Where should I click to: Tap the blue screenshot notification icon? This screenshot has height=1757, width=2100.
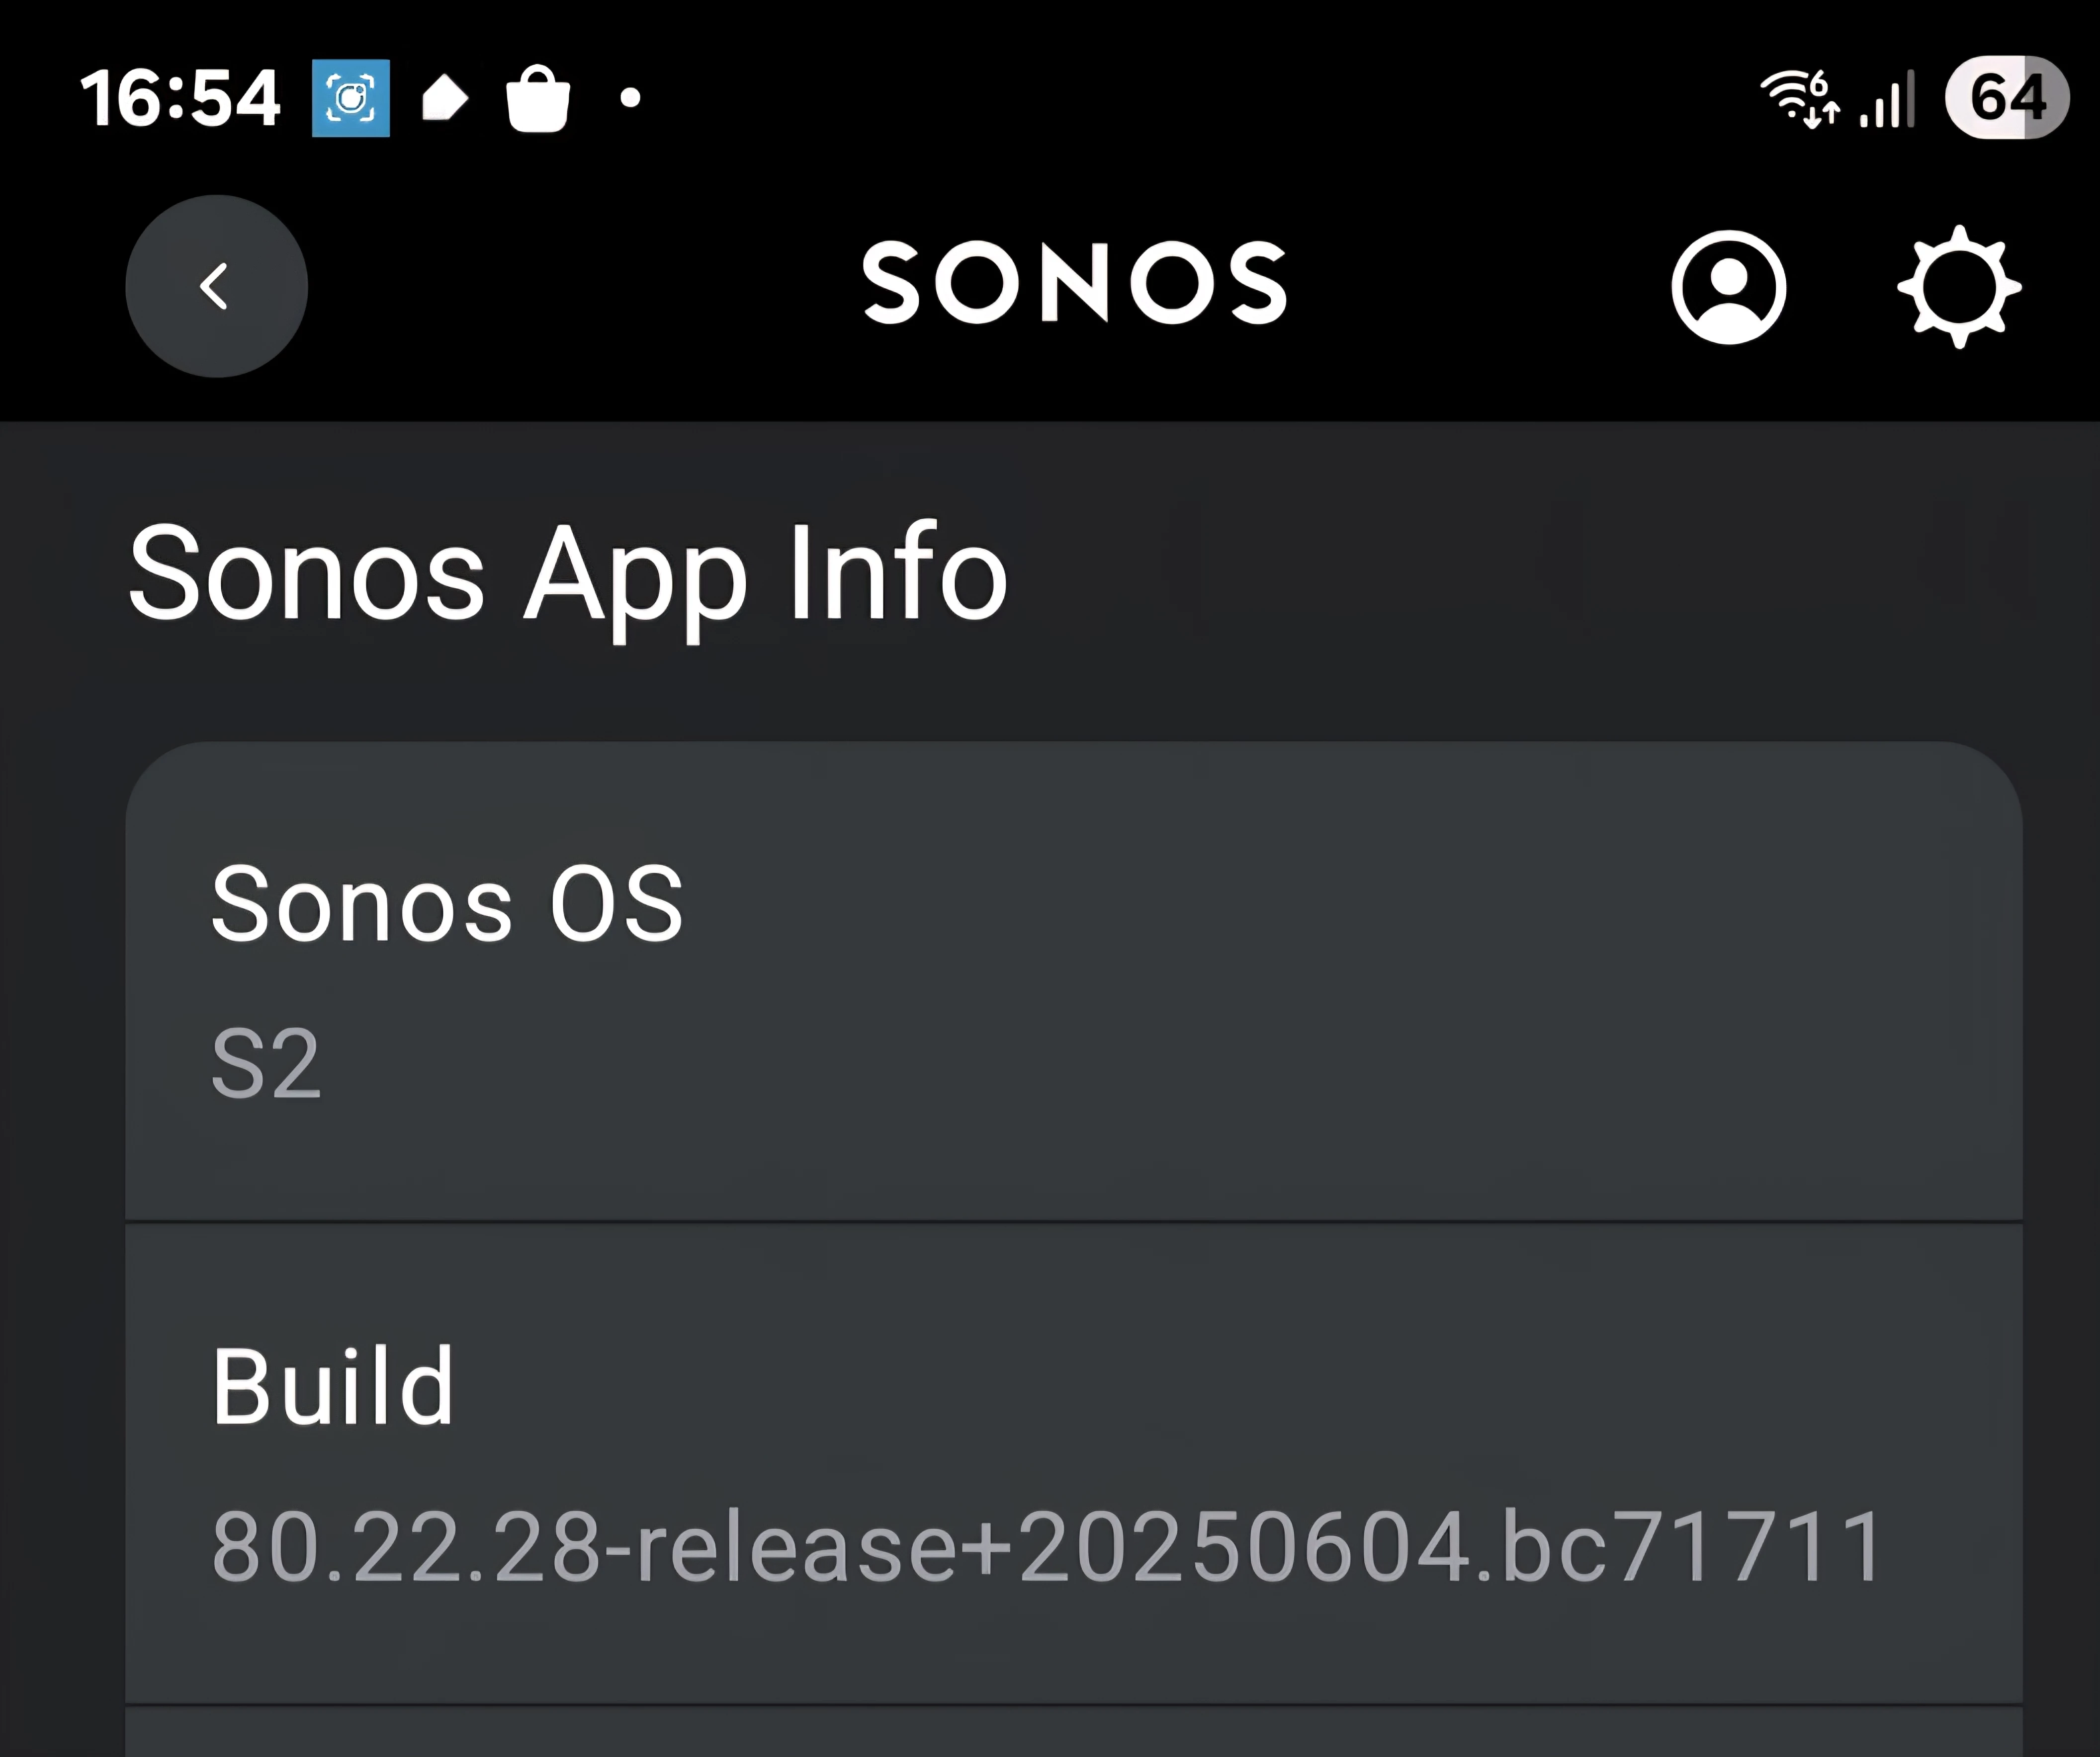click(x=351, y=98)
